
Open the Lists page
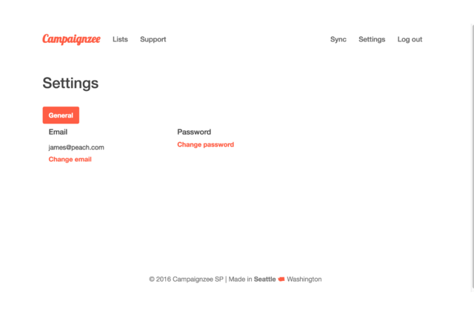[x=120, y=39]
